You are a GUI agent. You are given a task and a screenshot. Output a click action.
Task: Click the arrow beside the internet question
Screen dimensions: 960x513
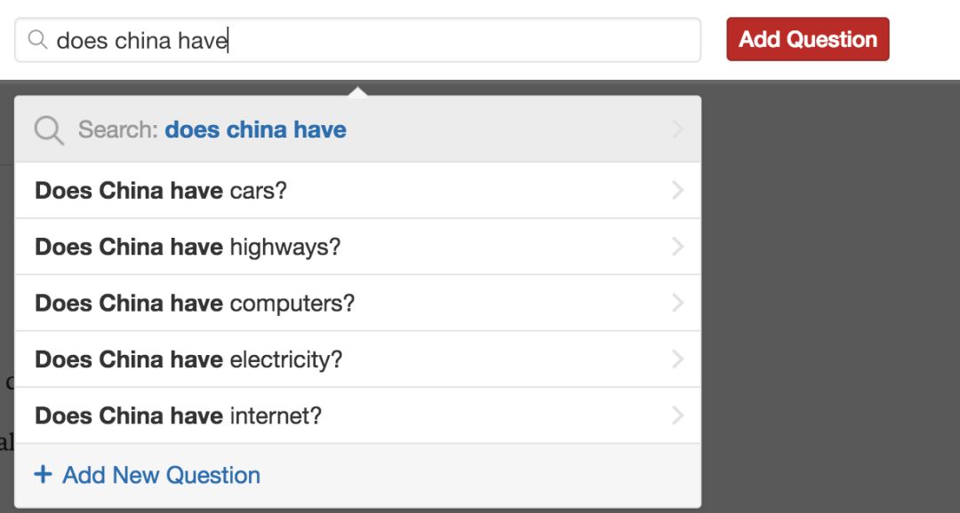[x=677, y=415]
